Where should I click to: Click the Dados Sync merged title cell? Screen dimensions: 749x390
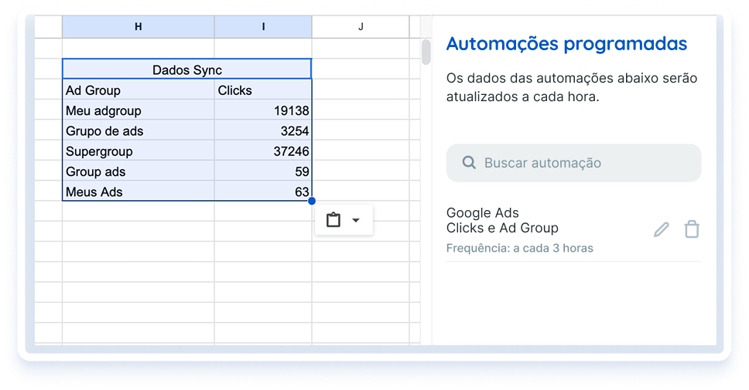tap(186, 70)
